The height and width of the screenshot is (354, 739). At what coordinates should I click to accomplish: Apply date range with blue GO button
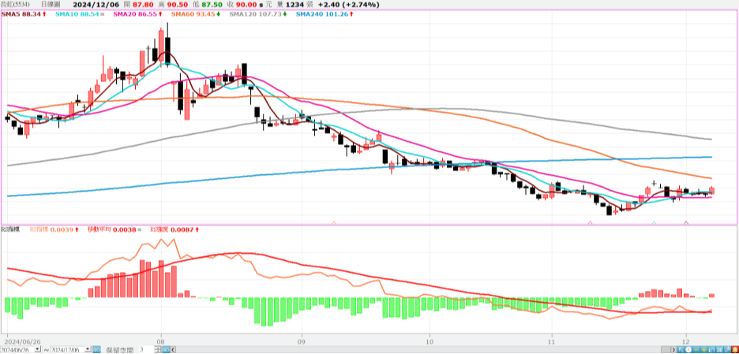(96, 350)
